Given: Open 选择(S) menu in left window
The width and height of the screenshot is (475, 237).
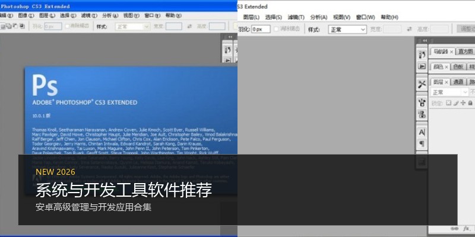Looking at the screenshot, I should pos(68,16).
